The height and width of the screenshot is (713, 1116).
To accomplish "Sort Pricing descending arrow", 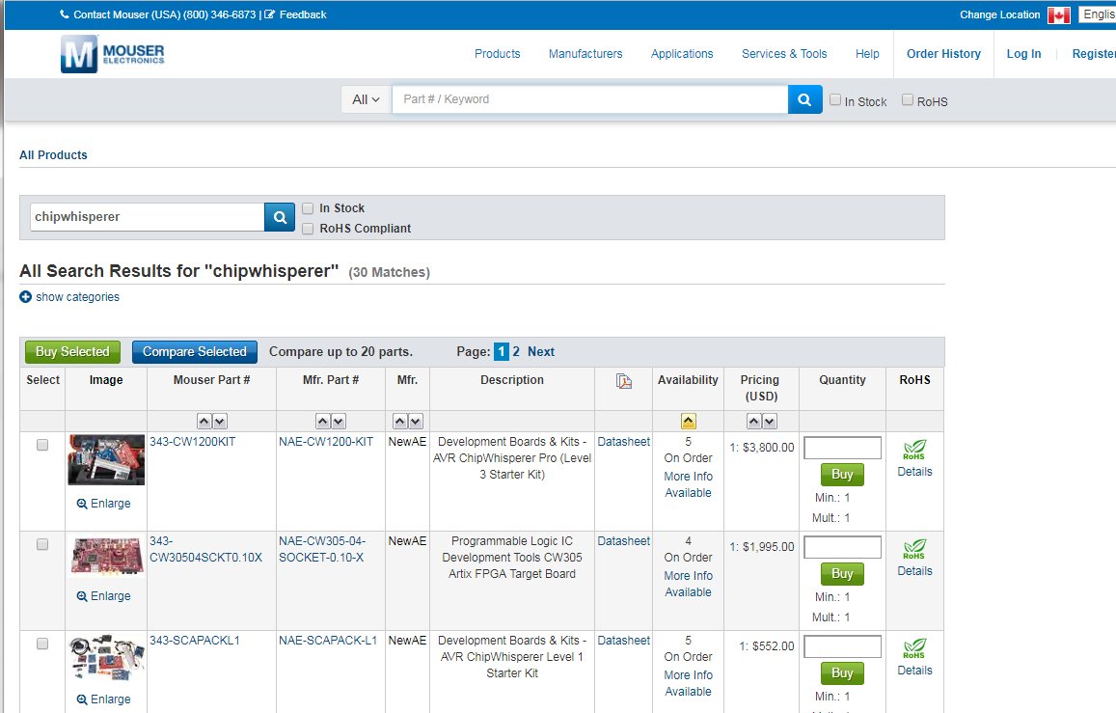I will click(770, 422).
